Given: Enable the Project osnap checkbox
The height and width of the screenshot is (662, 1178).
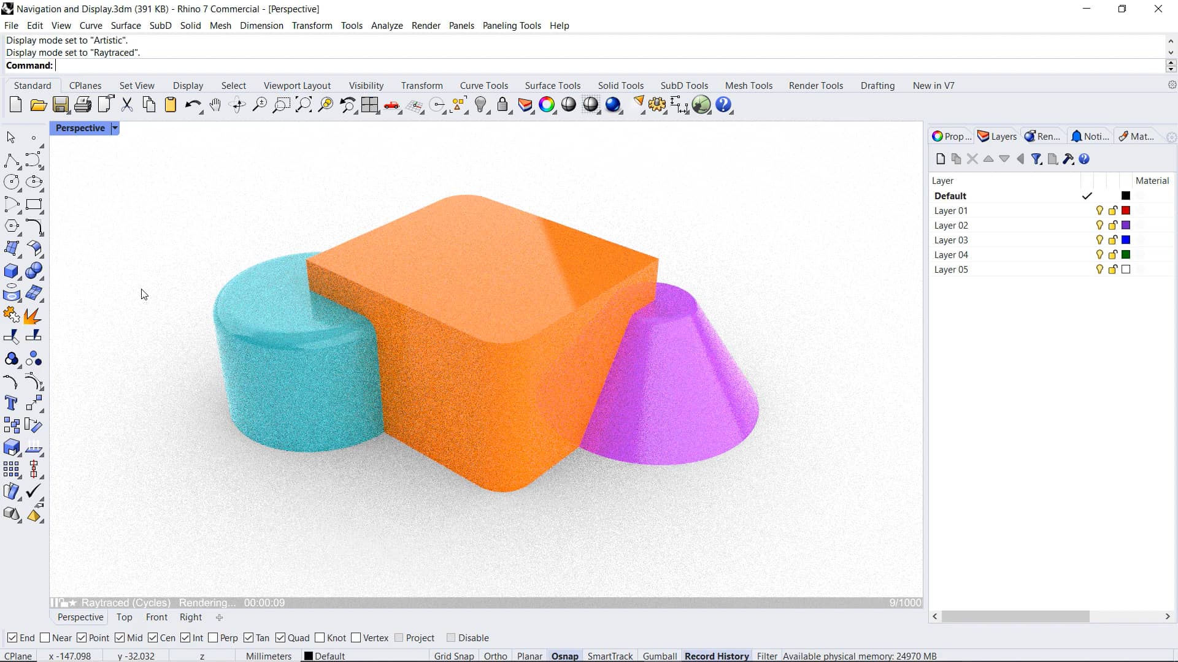Looking at the screenshot, I should coord(399,637).
